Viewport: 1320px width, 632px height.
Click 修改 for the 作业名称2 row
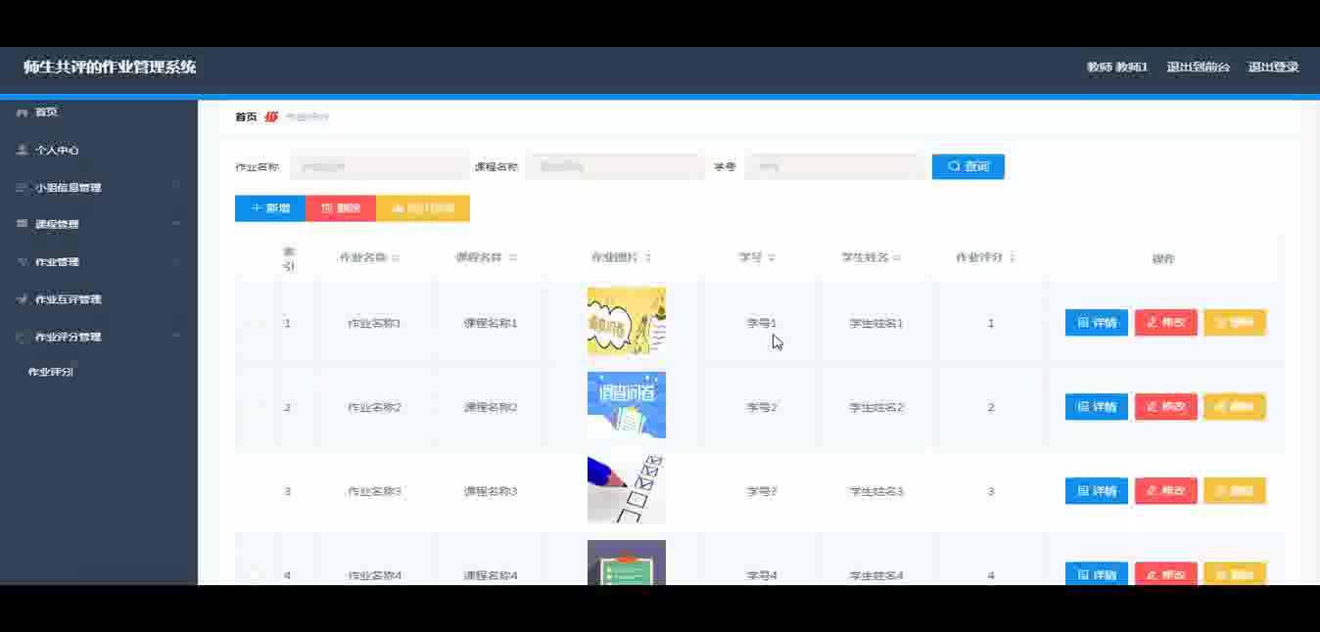pyautogui.click(x=1166, y=407)
